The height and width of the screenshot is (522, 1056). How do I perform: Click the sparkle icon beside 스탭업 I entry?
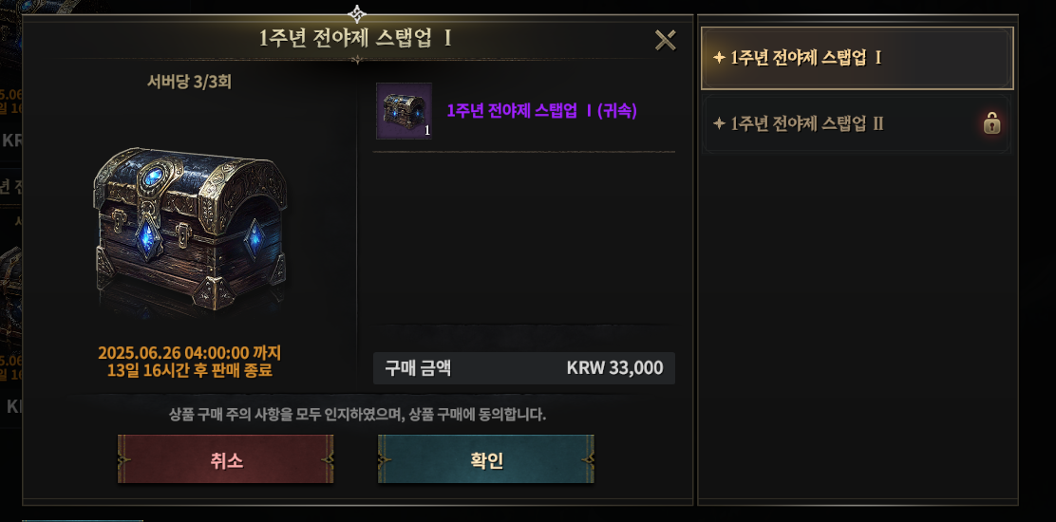(x=719, y=58)
